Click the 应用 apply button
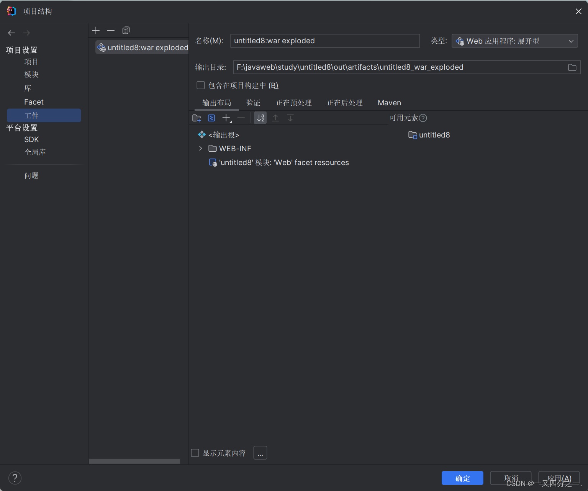This screenshot has width=588, height=491. click(559, 478)
